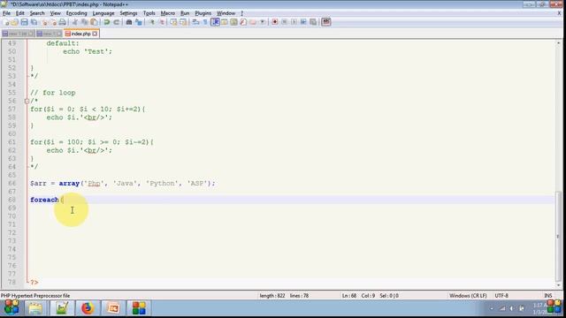This screenshot has width=566, height=318.
Task: Click the Print toolbar icon
Action: 63,22
